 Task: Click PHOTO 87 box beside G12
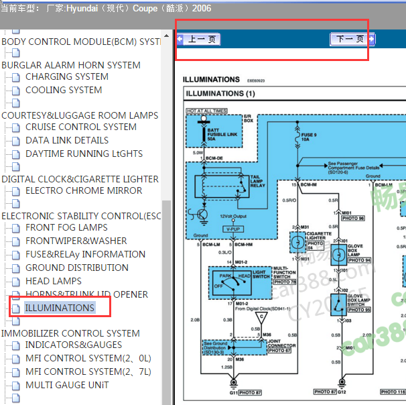coord(325,392)
